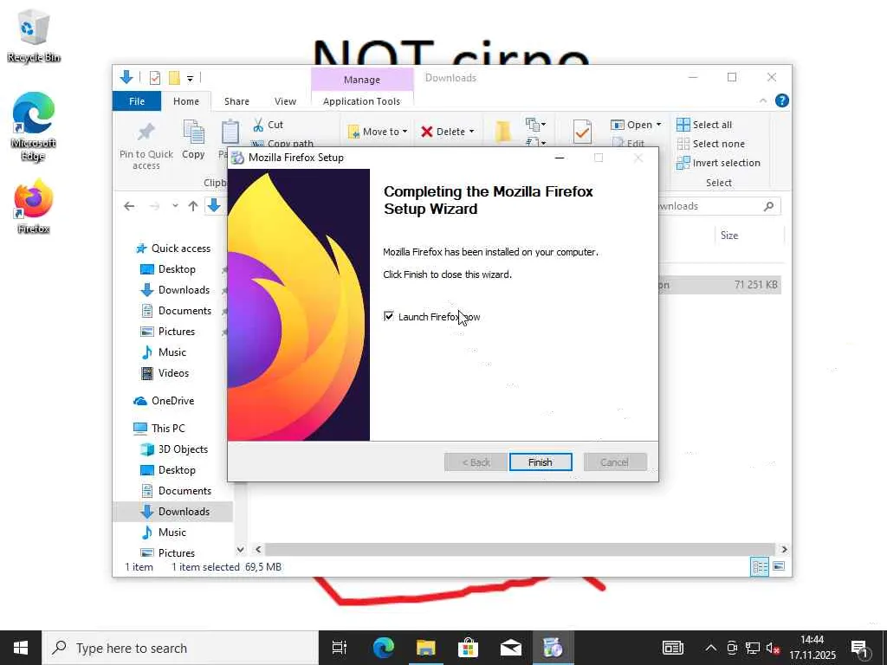Open Videos in navigation pane
Screen dimensions: 887x665
tap(165, 373)
